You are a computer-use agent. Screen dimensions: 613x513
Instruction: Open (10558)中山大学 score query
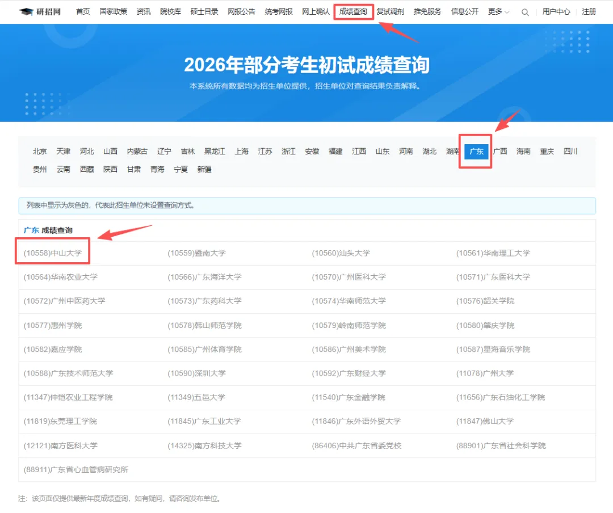pos(53,253)
